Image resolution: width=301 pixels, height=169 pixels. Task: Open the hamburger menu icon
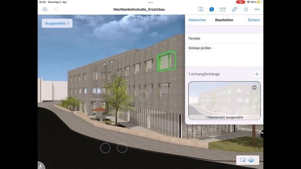pos(45,9)
